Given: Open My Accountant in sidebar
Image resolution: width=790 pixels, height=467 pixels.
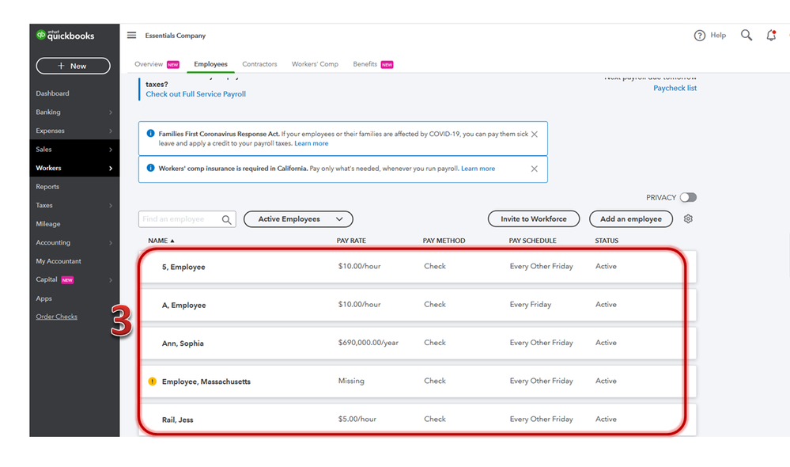Looking at the screenshot, I should pos(59,261).
